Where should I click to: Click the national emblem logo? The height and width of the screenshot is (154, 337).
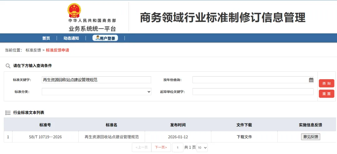pos(74,11)
